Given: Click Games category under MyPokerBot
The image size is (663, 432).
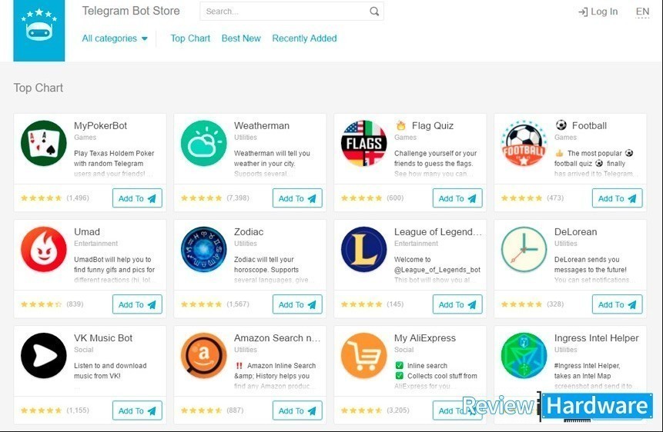Looking at the screenshot, I should click(x=85, y=138).
